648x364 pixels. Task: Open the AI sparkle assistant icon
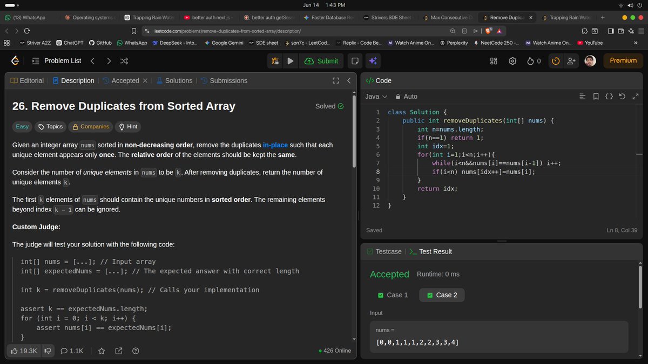click(x=374, y=61)
